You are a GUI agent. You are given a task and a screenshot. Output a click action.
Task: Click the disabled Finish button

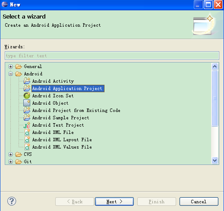pyautogui.click(x=157, y=202)
